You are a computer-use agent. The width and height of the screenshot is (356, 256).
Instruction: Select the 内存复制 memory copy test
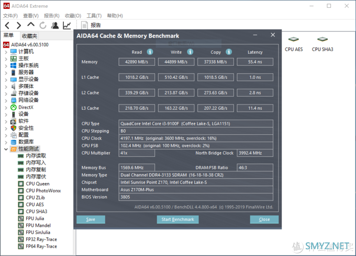click(x=36, y=170)
